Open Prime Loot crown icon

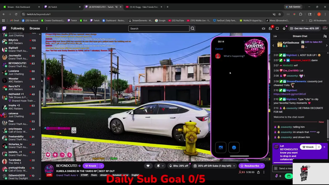(x=263, y=29)
